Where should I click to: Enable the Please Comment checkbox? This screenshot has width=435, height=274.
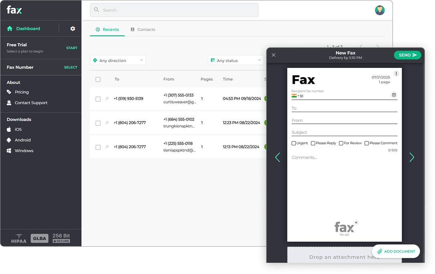coord(366,143)
